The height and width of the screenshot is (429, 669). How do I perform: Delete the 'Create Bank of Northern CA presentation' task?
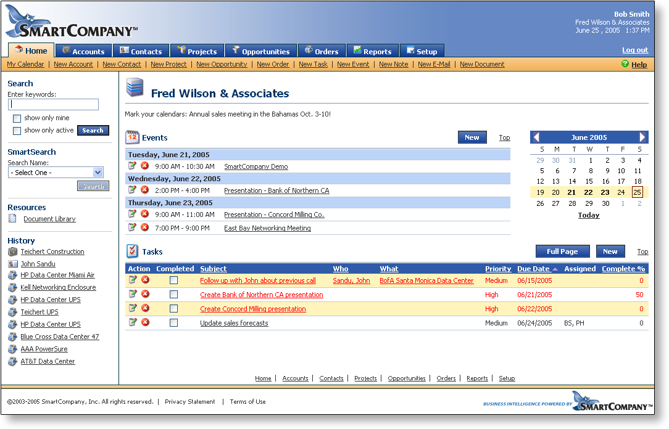(146, 293)
